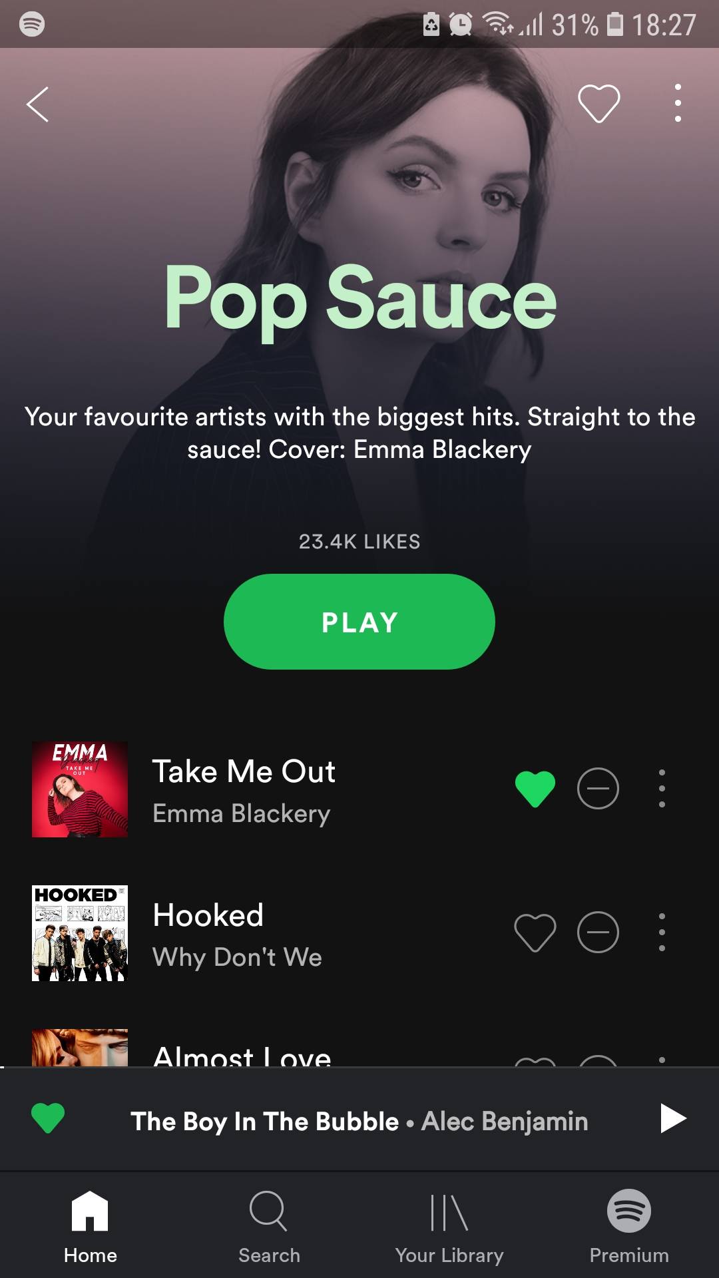Resume playback in the now playing bar
The image size is (719, 1278).
673,1118
